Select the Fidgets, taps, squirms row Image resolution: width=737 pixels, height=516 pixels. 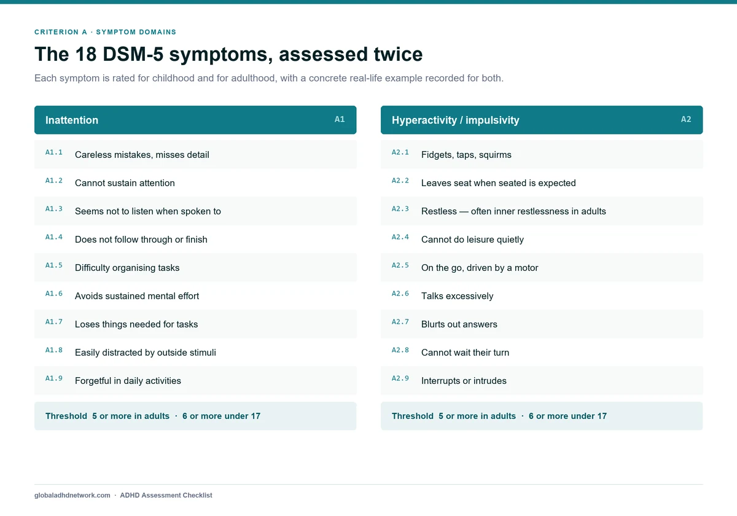pyautogui.click(x=542, y=154)
